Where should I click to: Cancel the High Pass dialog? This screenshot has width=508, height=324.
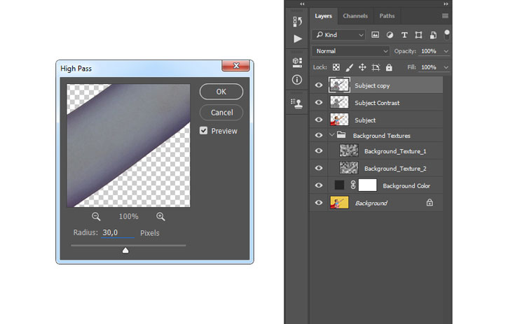pyautogui.click(x=221, y=113)
